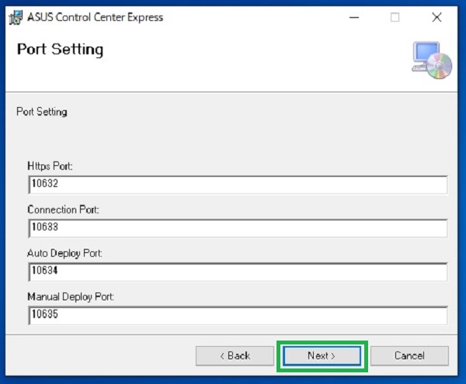466x384 pixels.
Task: Select the Connection Port field containing 10633
Action: coord(238,228)
